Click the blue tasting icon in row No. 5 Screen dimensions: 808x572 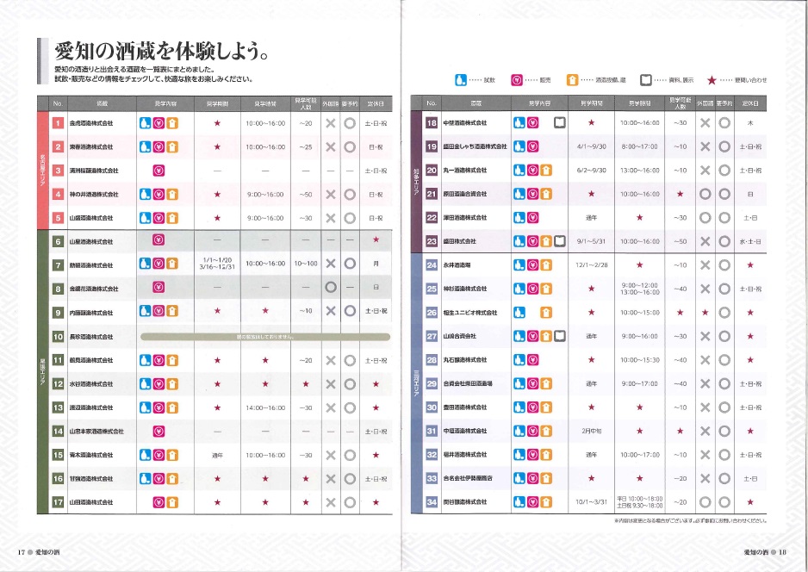146,218
